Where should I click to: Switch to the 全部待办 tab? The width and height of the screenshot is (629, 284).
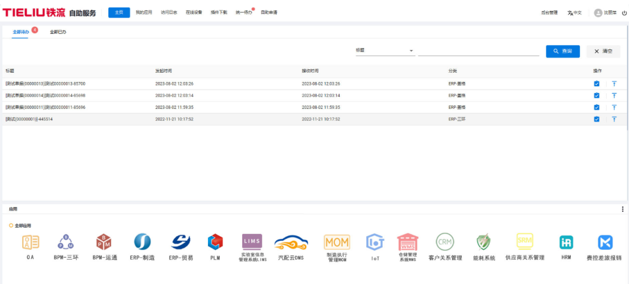[x=20, y=32]
